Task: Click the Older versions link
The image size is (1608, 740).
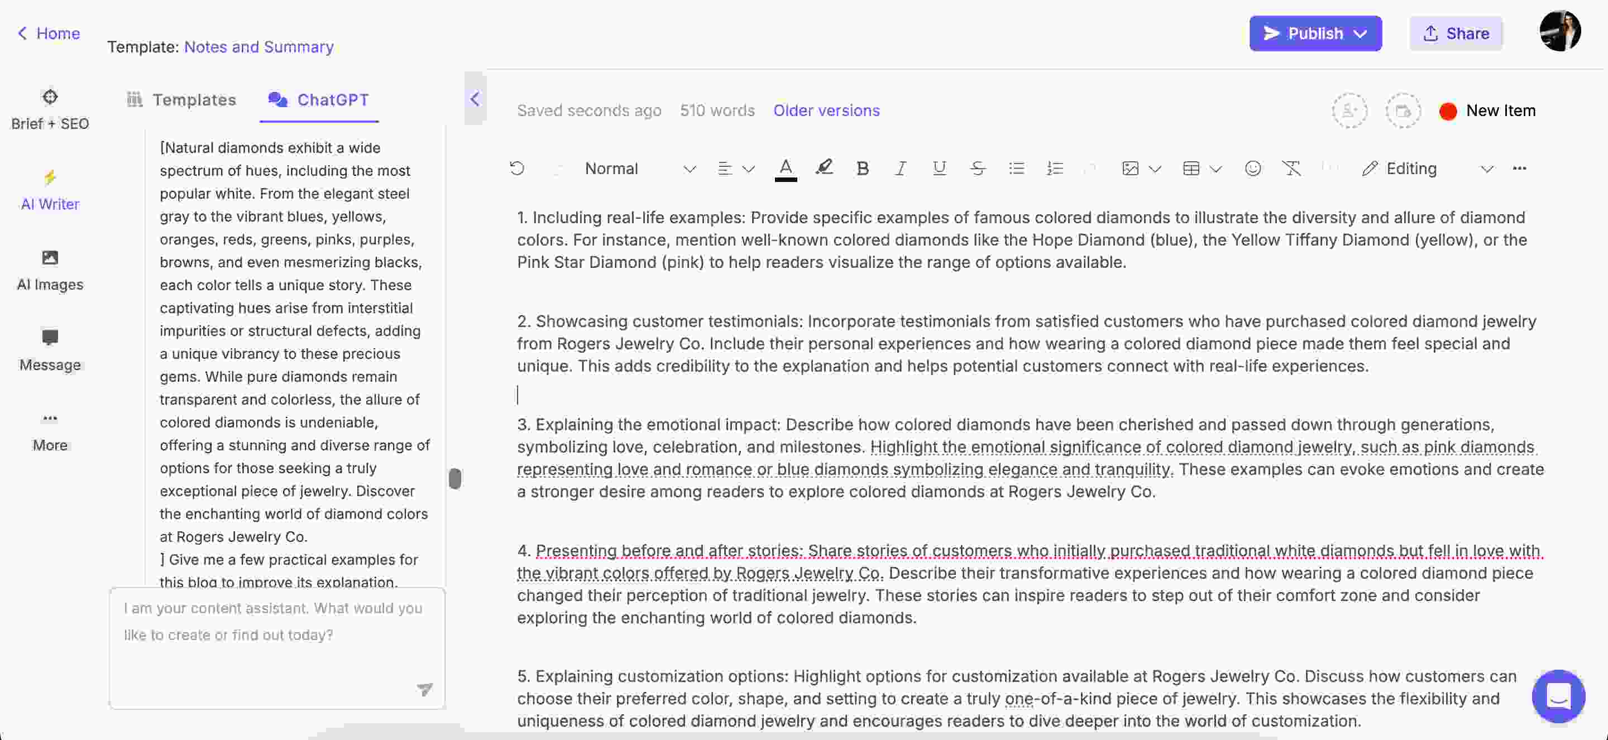Action: pyautogui.click(x=826, y=110)
